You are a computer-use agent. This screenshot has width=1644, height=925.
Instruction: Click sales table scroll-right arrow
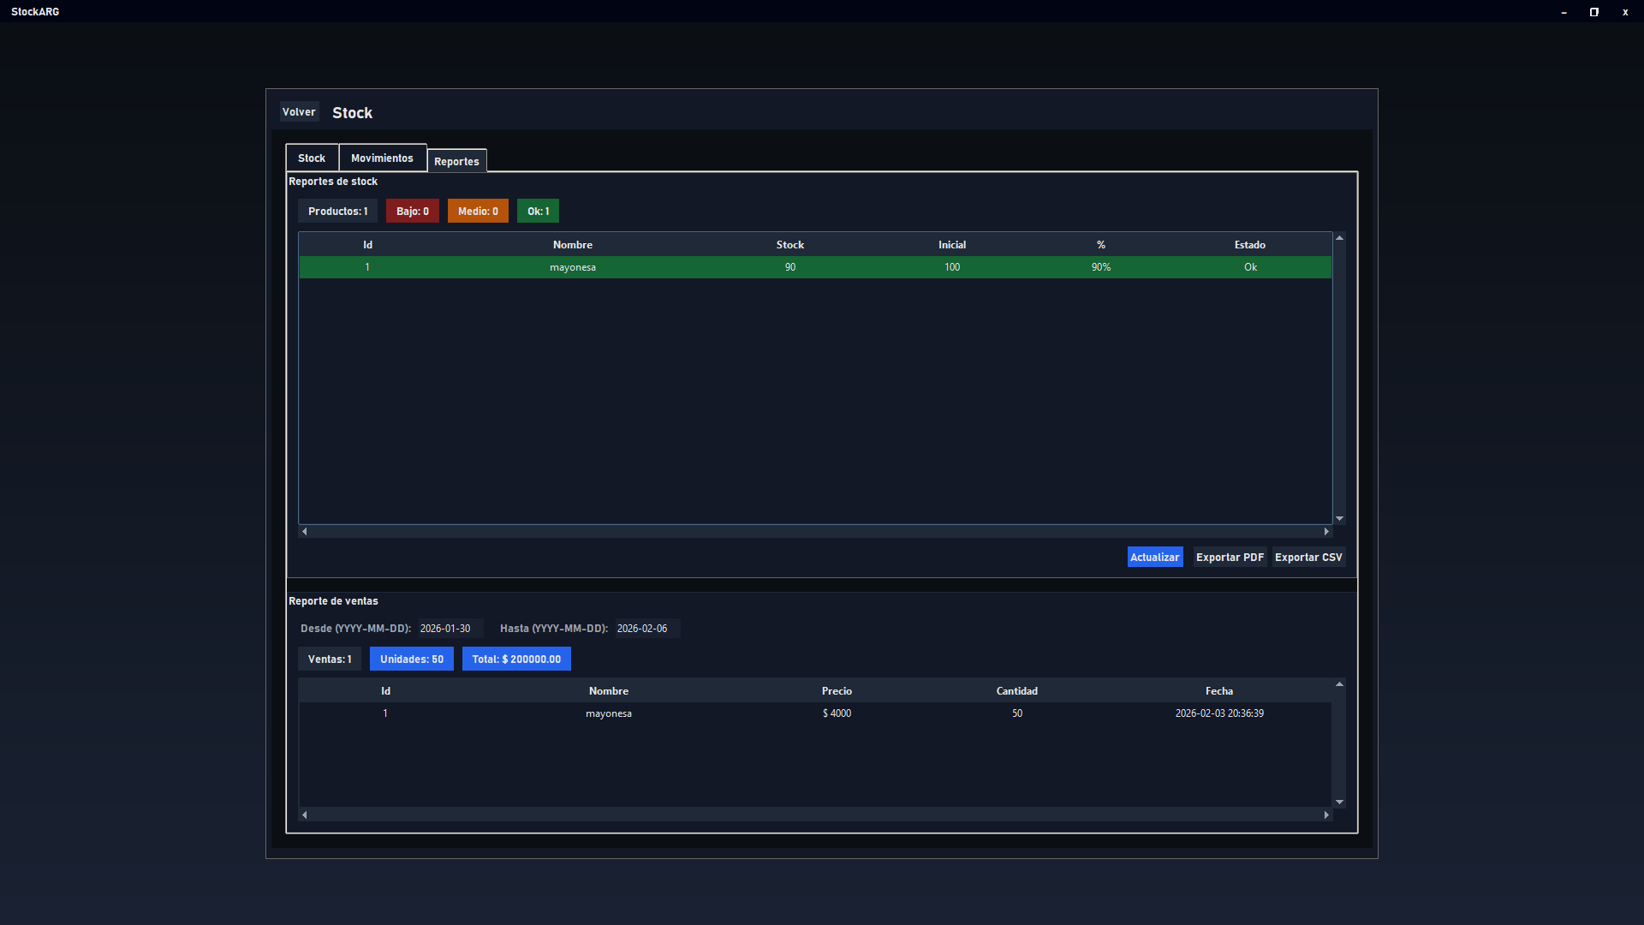(1326, 815)
